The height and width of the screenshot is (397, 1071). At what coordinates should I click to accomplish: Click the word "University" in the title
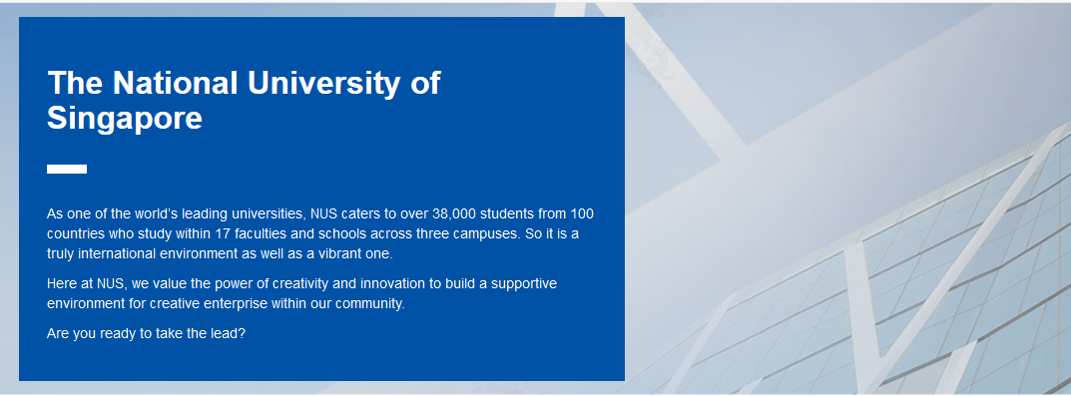[324, 83]
